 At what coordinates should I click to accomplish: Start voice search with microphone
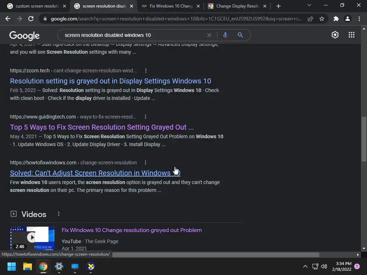(x=225, y=35)
